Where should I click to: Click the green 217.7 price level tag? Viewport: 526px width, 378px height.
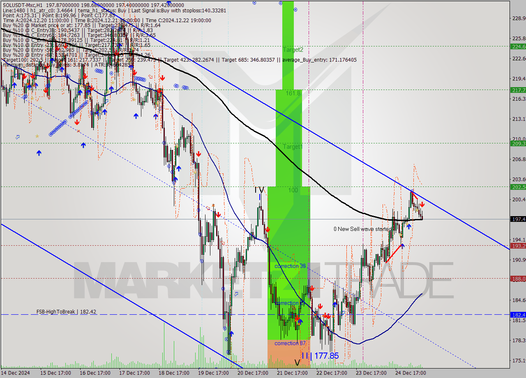[x=518, y=90]
